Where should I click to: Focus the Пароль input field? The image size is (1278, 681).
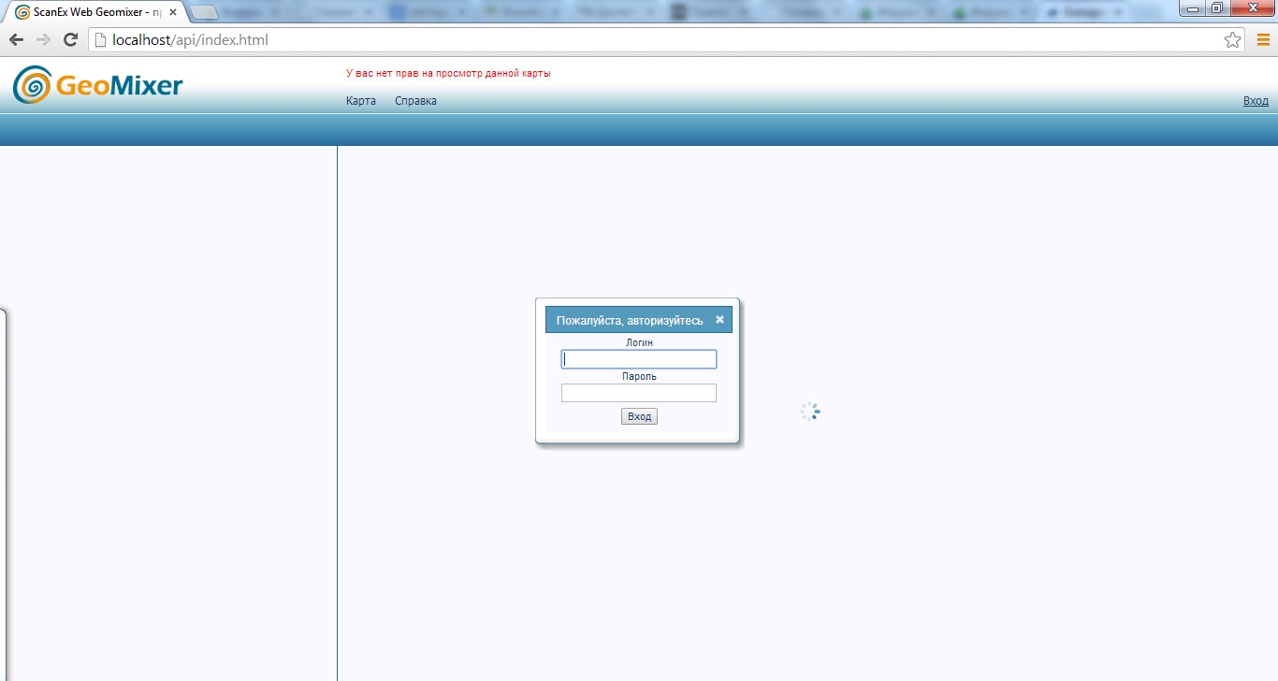[639, 393]
